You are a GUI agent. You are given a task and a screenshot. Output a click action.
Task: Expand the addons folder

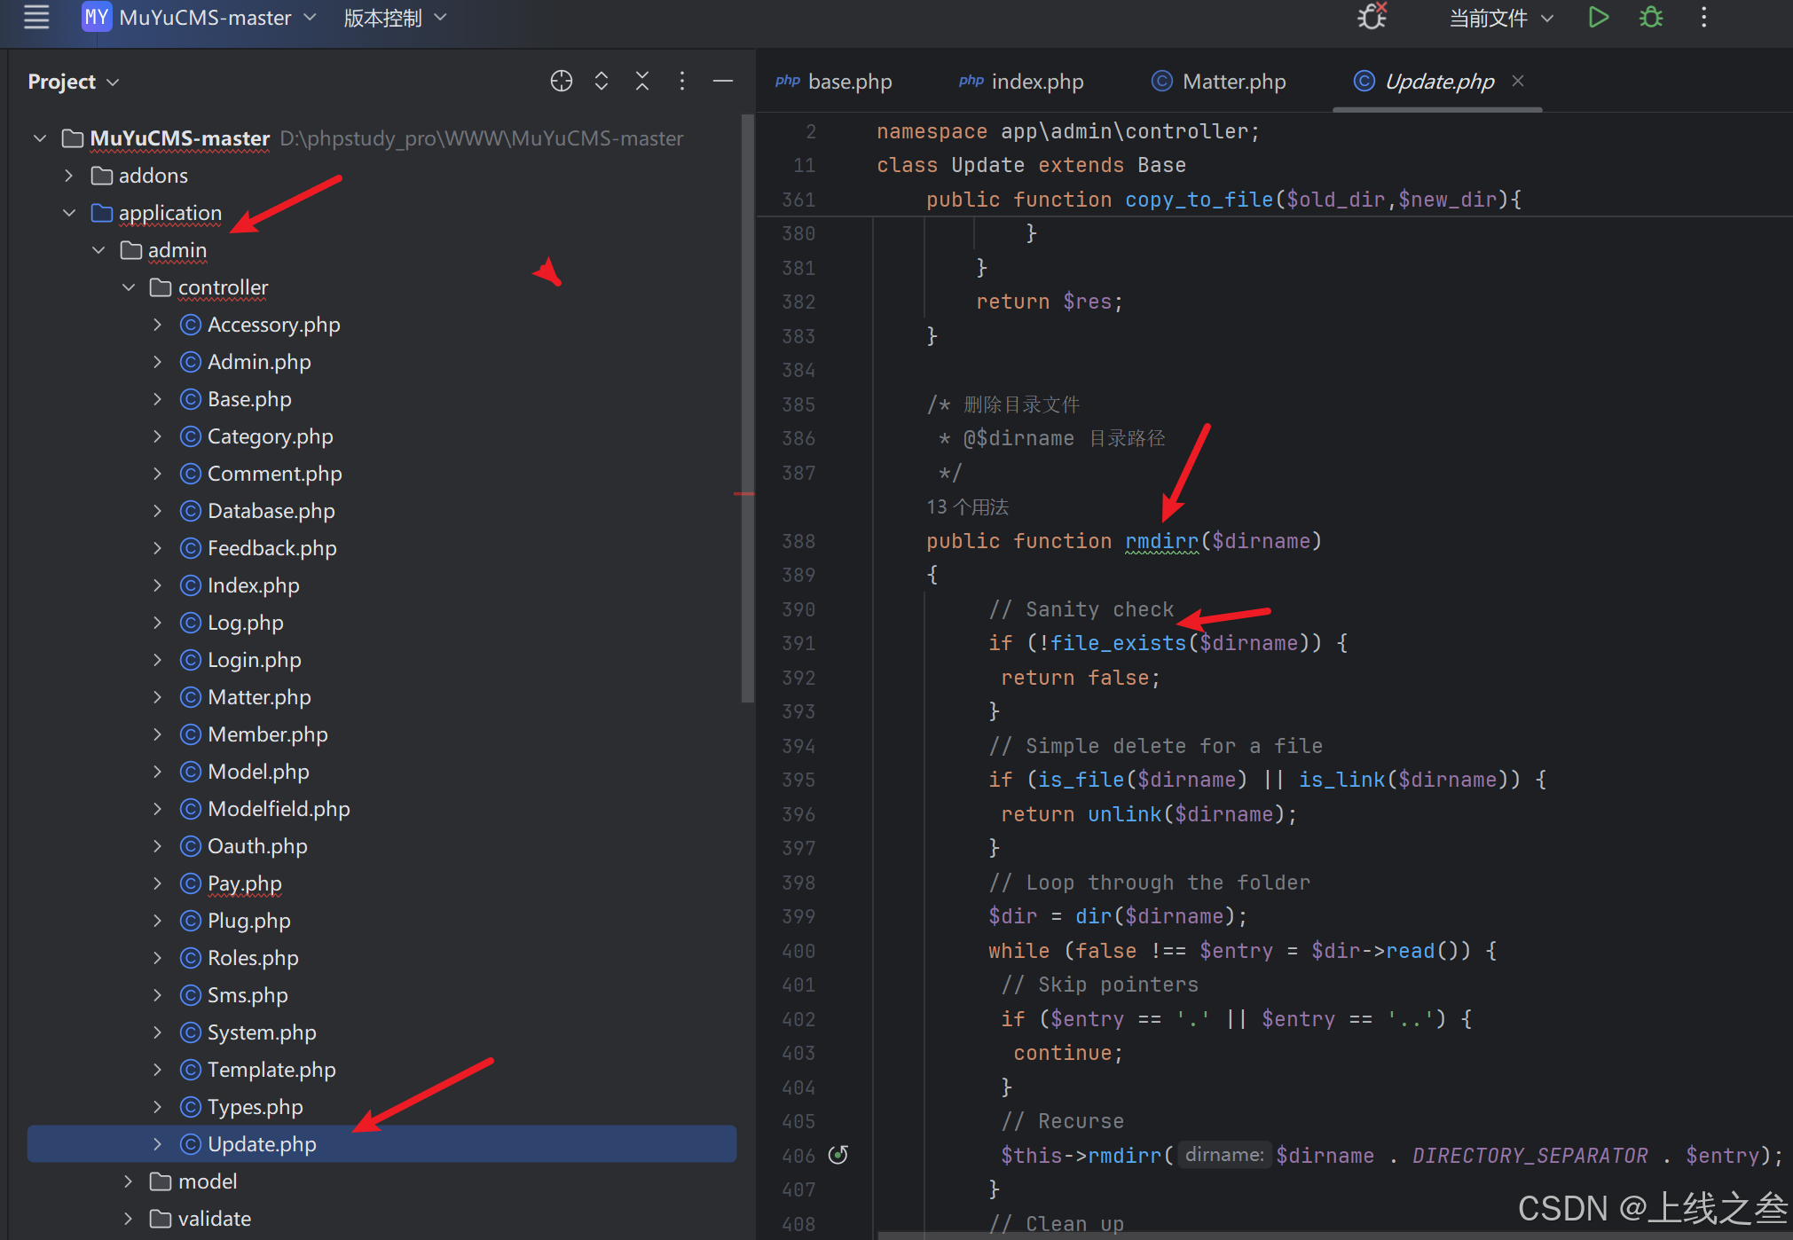point(69,176)
